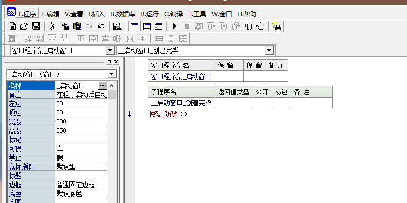Image resolution: width=407 pixels, height=203 pixels.
Task: Run to cursor with the arrow-braces icon
Action: [x=248, y=26]
